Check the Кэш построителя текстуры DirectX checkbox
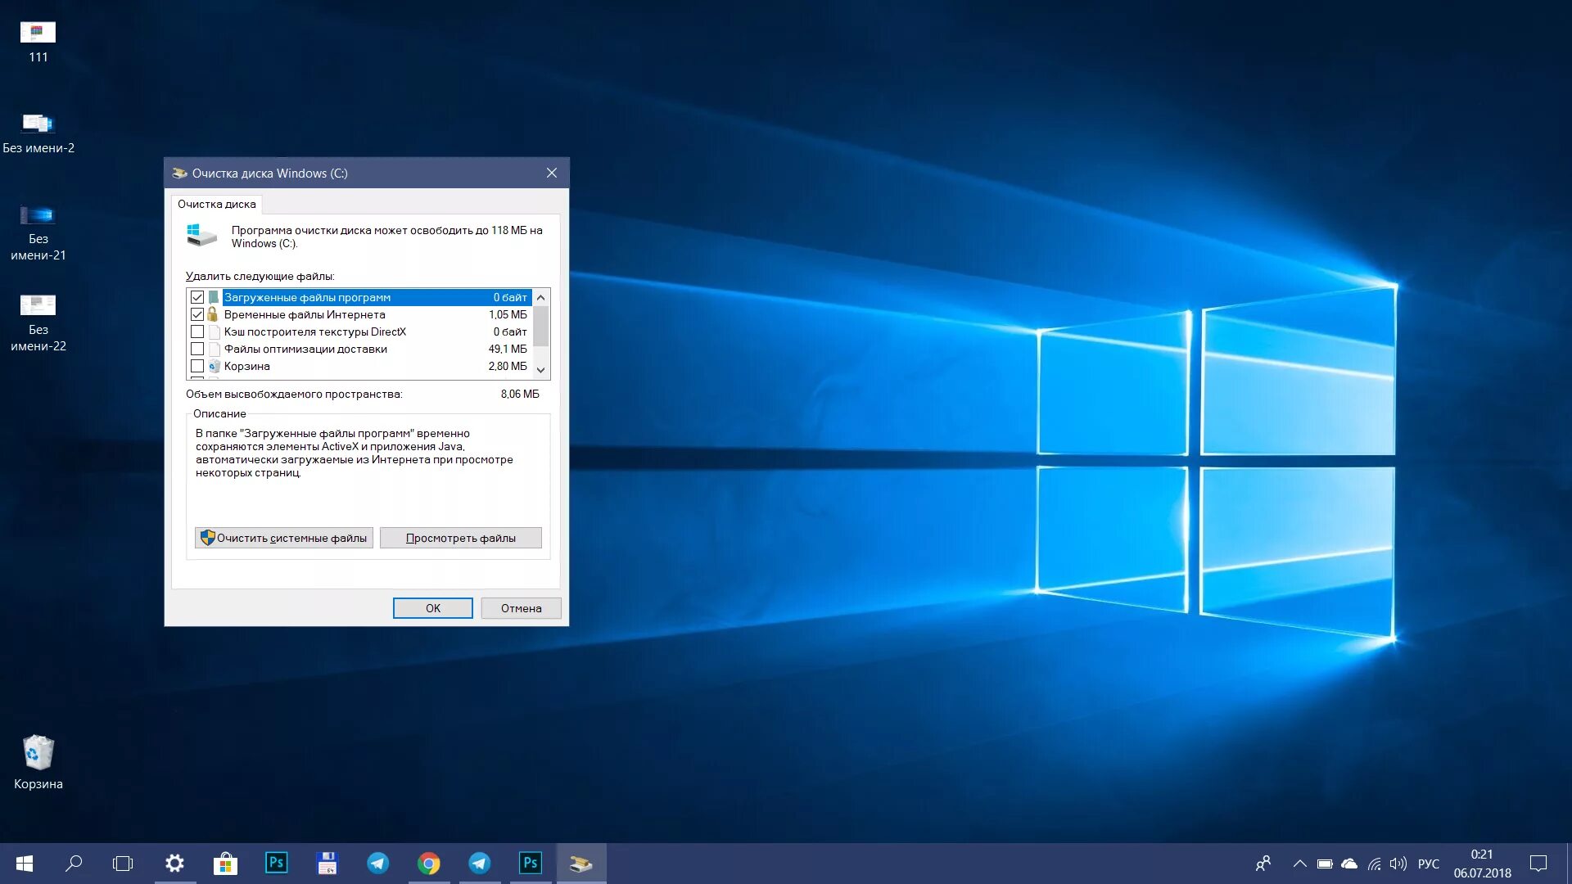Viewport: 1572px width, 884px height. point(197,331)
